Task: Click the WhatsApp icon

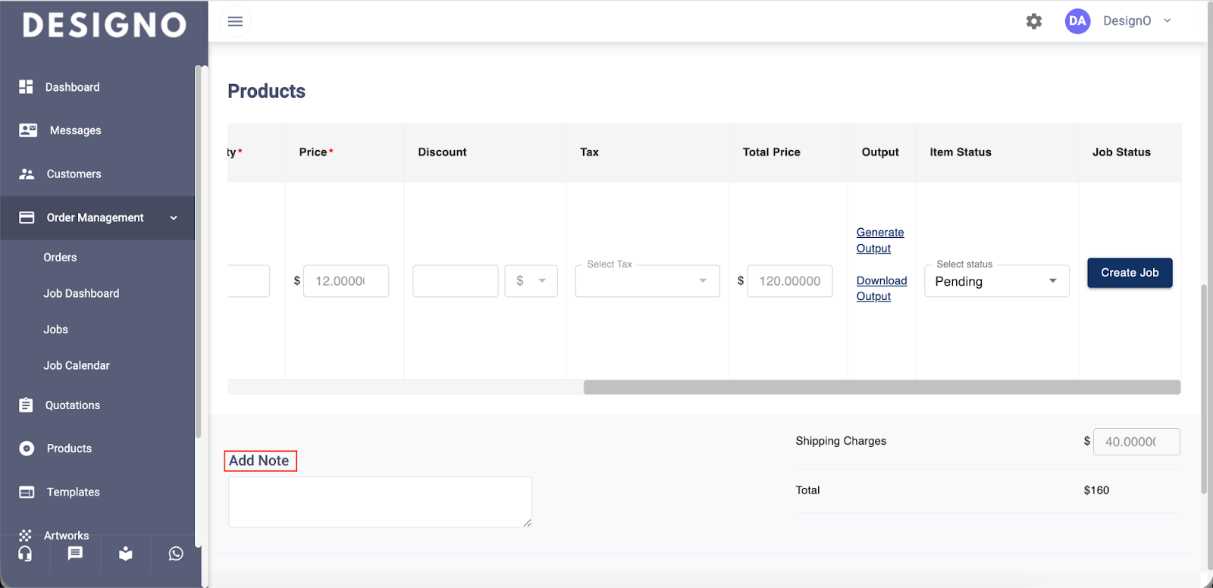Action: [x=176, y=554]
